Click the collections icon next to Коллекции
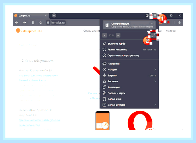 coord(104,87)
